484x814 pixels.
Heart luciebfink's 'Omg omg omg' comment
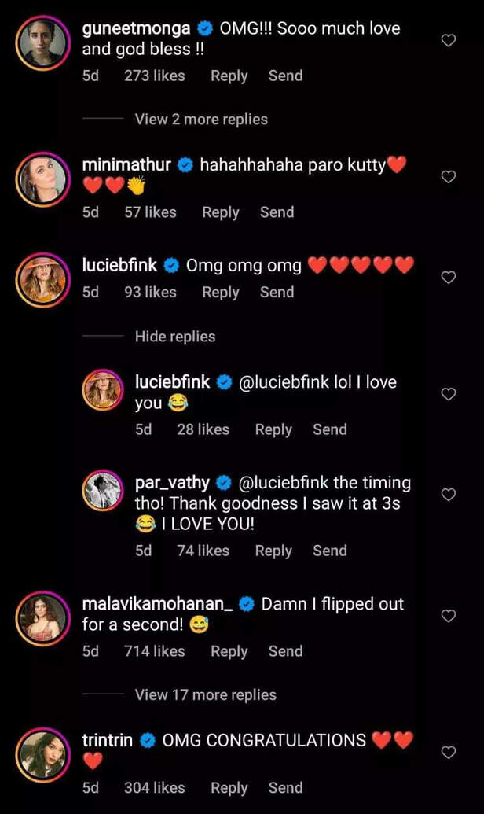coord(449,278)
